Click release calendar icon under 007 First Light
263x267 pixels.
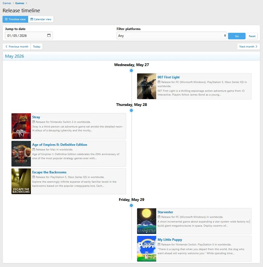pyautogui.click(x=159, y=82)
